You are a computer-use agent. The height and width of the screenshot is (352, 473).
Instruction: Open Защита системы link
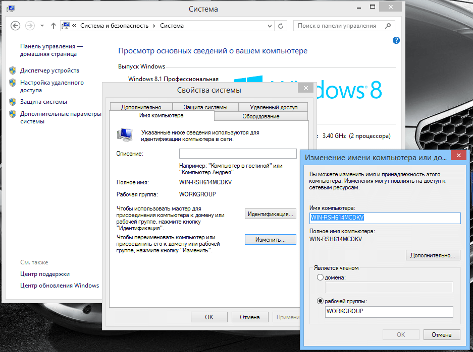pos(43,102)
